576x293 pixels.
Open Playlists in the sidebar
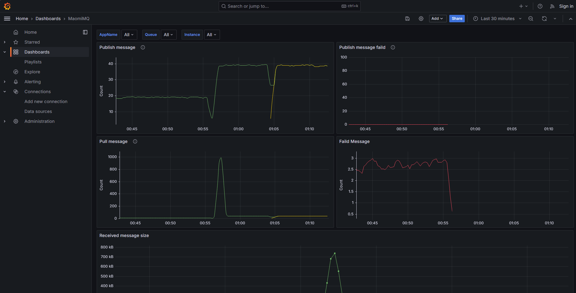(x=33, y=62)
